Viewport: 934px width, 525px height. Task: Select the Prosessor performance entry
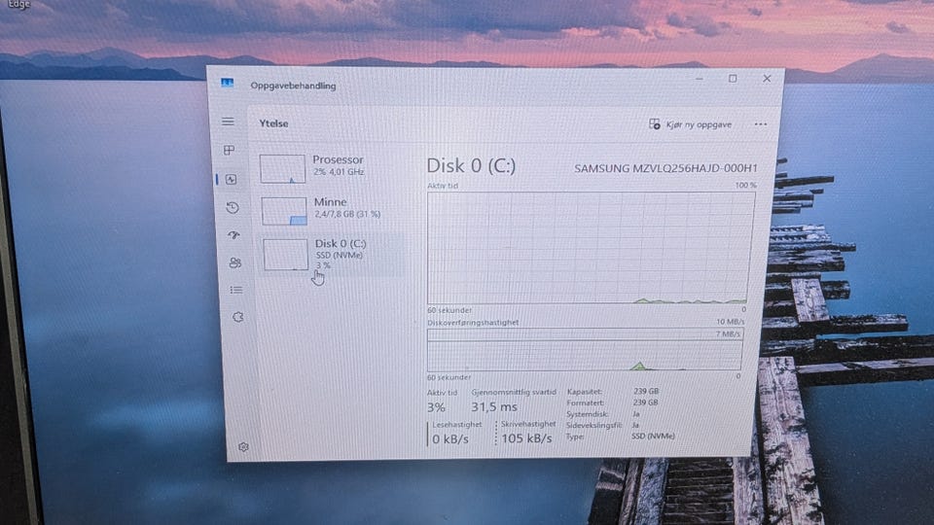pyautogui.click(x=332, y=168)
